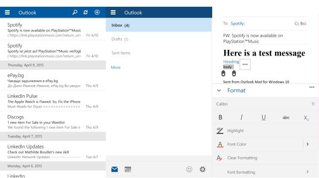Viewport: 319px width, 178px height.
Task: Click the FW: Spotify subject field
Action: (x=265, y=38)
